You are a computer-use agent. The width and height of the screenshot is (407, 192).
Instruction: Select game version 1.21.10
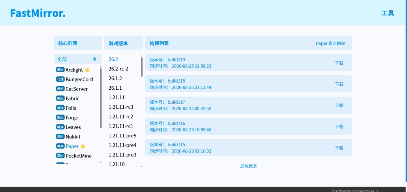tap(116, 164)
